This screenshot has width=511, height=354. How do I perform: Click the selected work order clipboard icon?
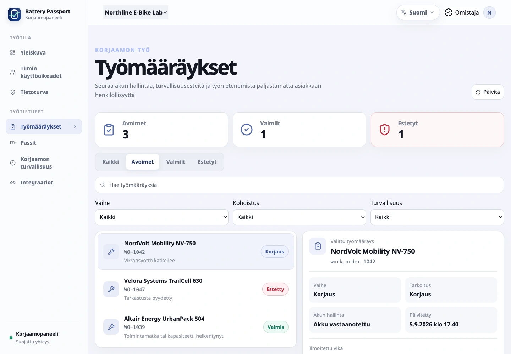[318, 246]
